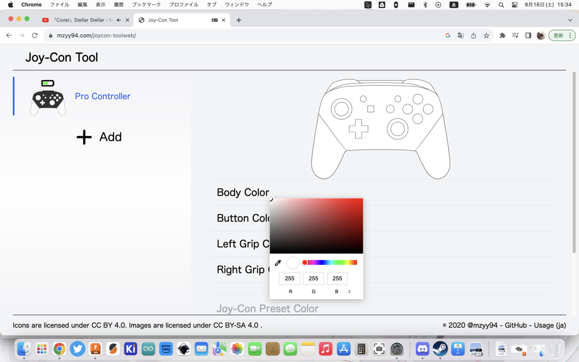Click the G value input field
This screenshot has height=362, width=579.
314,278
